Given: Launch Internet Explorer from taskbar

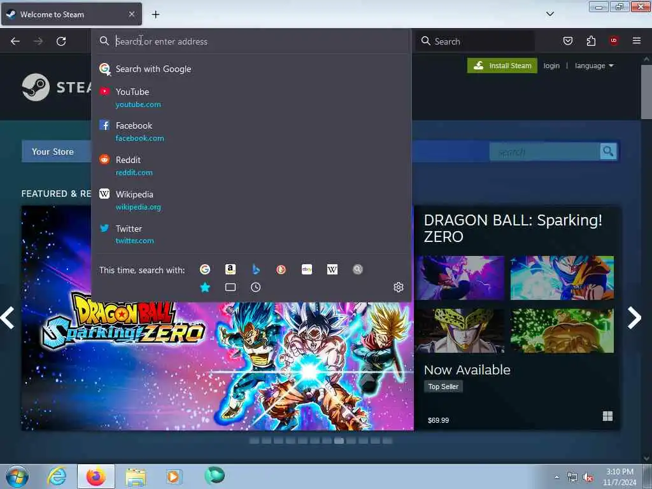Looking at the screenshot, I should [x=57, y=476].
